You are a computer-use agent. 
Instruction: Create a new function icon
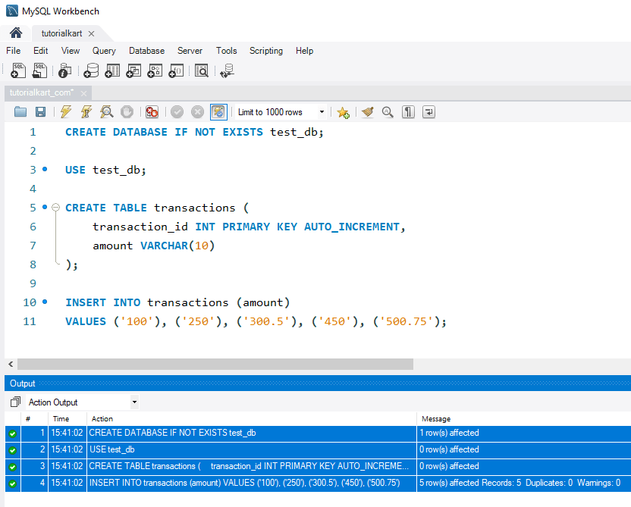point(176,70)
